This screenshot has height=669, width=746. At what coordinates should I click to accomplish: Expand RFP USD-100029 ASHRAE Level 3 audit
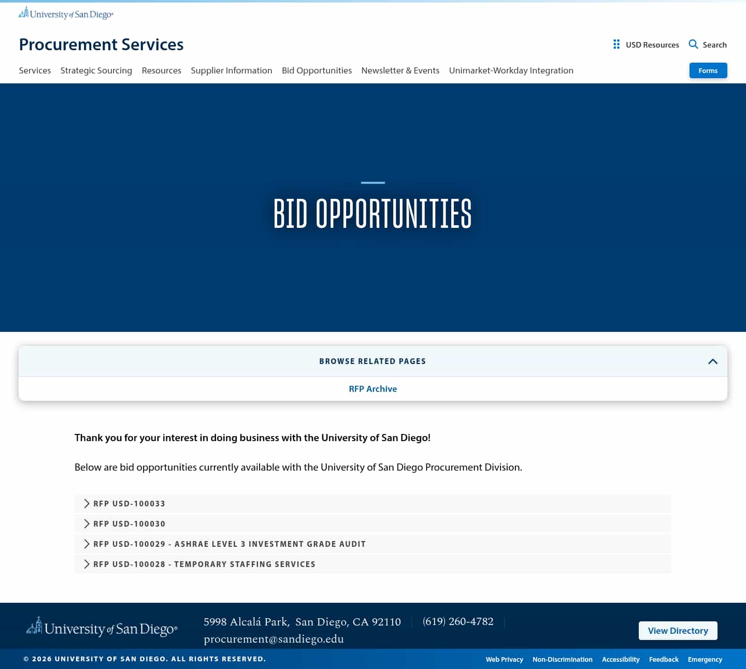pos(373,544)
